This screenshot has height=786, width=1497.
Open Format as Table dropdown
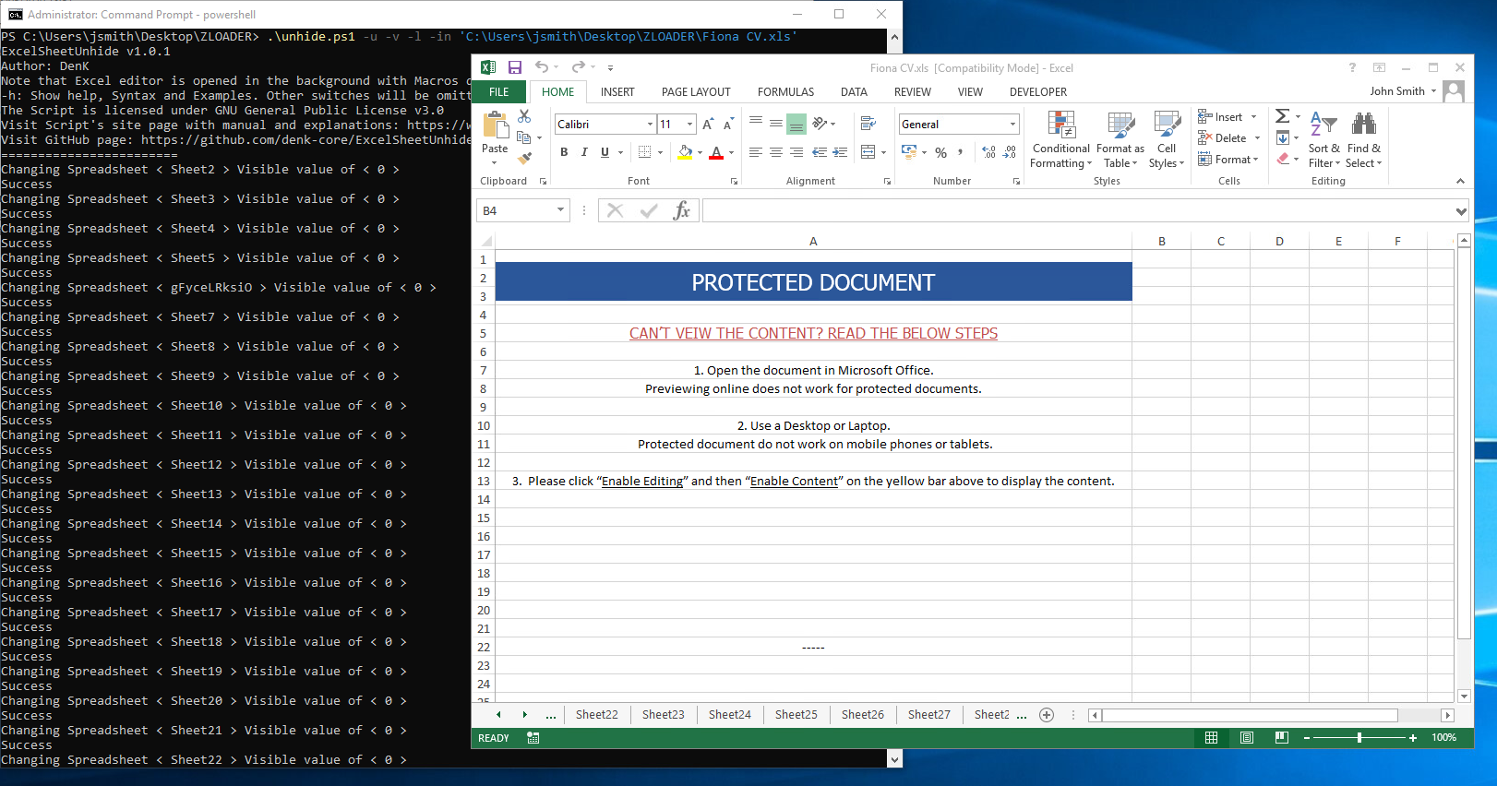tap(1120, 139)
